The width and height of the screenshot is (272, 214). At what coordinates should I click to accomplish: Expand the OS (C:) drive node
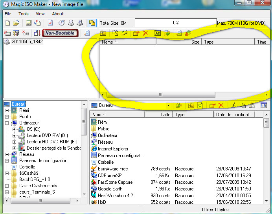tap(14, 129)
